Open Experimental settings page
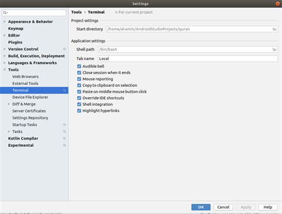This screenshot has height=214, width=282. [x=21, y=145]
